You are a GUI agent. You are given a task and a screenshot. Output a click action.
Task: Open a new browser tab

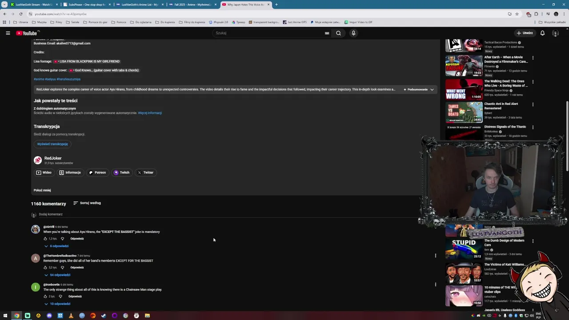276,4
